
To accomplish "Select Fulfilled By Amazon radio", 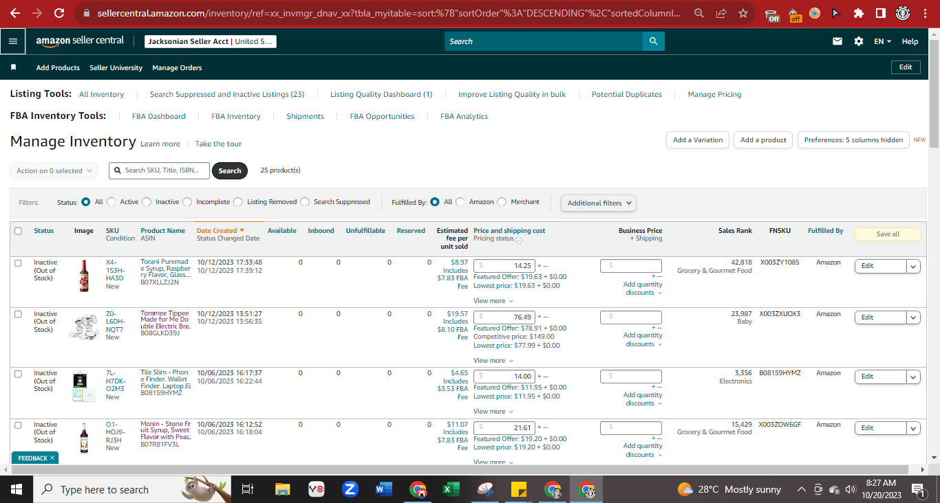I will coord(460,202).
